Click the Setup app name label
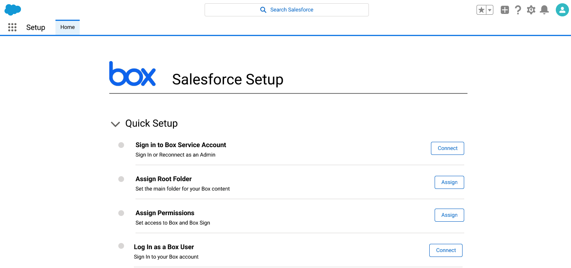The image size is (571, 268). point(36,27)
